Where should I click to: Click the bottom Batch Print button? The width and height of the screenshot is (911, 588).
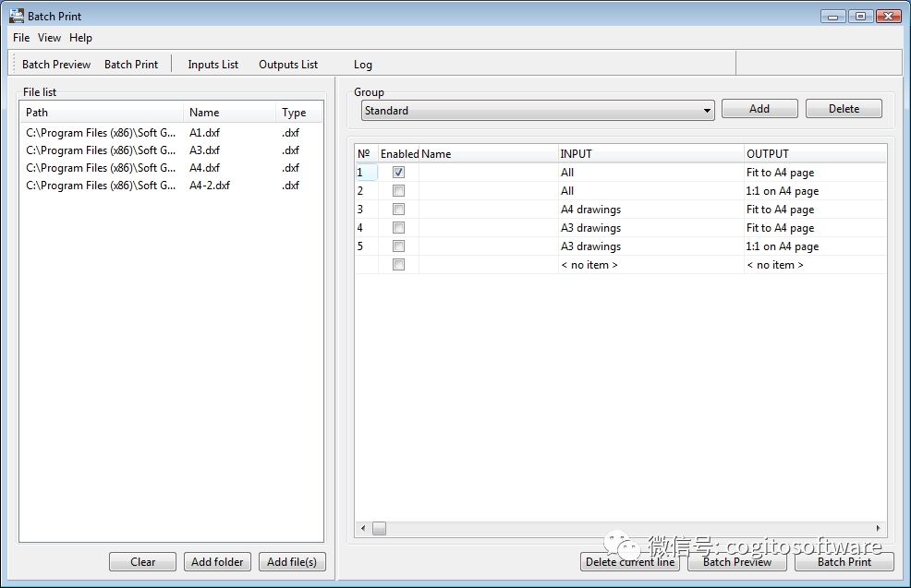844,562
